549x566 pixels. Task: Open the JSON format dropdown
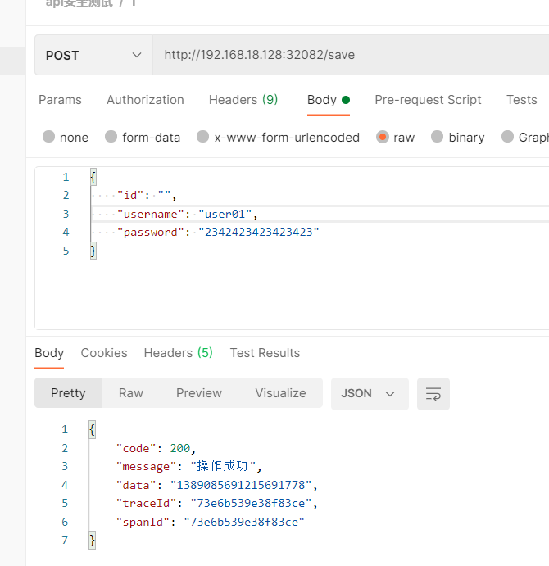(370, 394)
